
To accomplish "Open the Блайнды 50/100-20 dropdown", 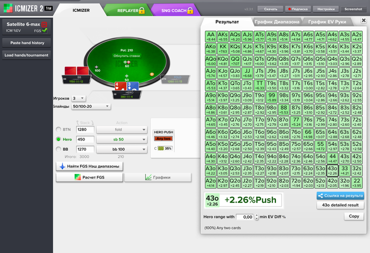I will 91,106.
